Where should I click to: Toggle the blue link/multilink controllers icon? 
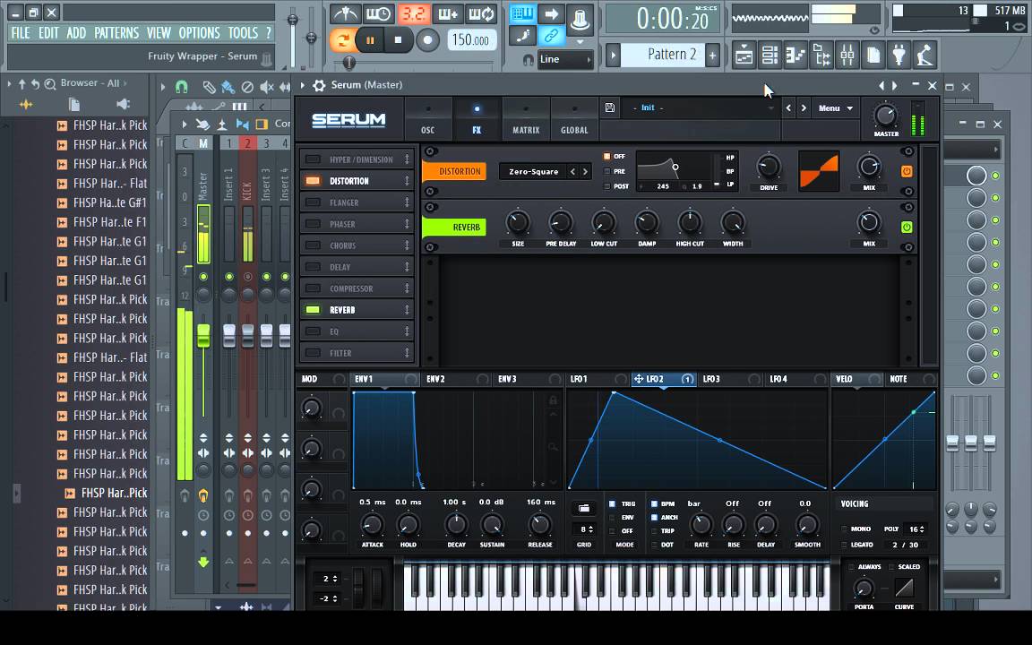click(x=552, y=36)
